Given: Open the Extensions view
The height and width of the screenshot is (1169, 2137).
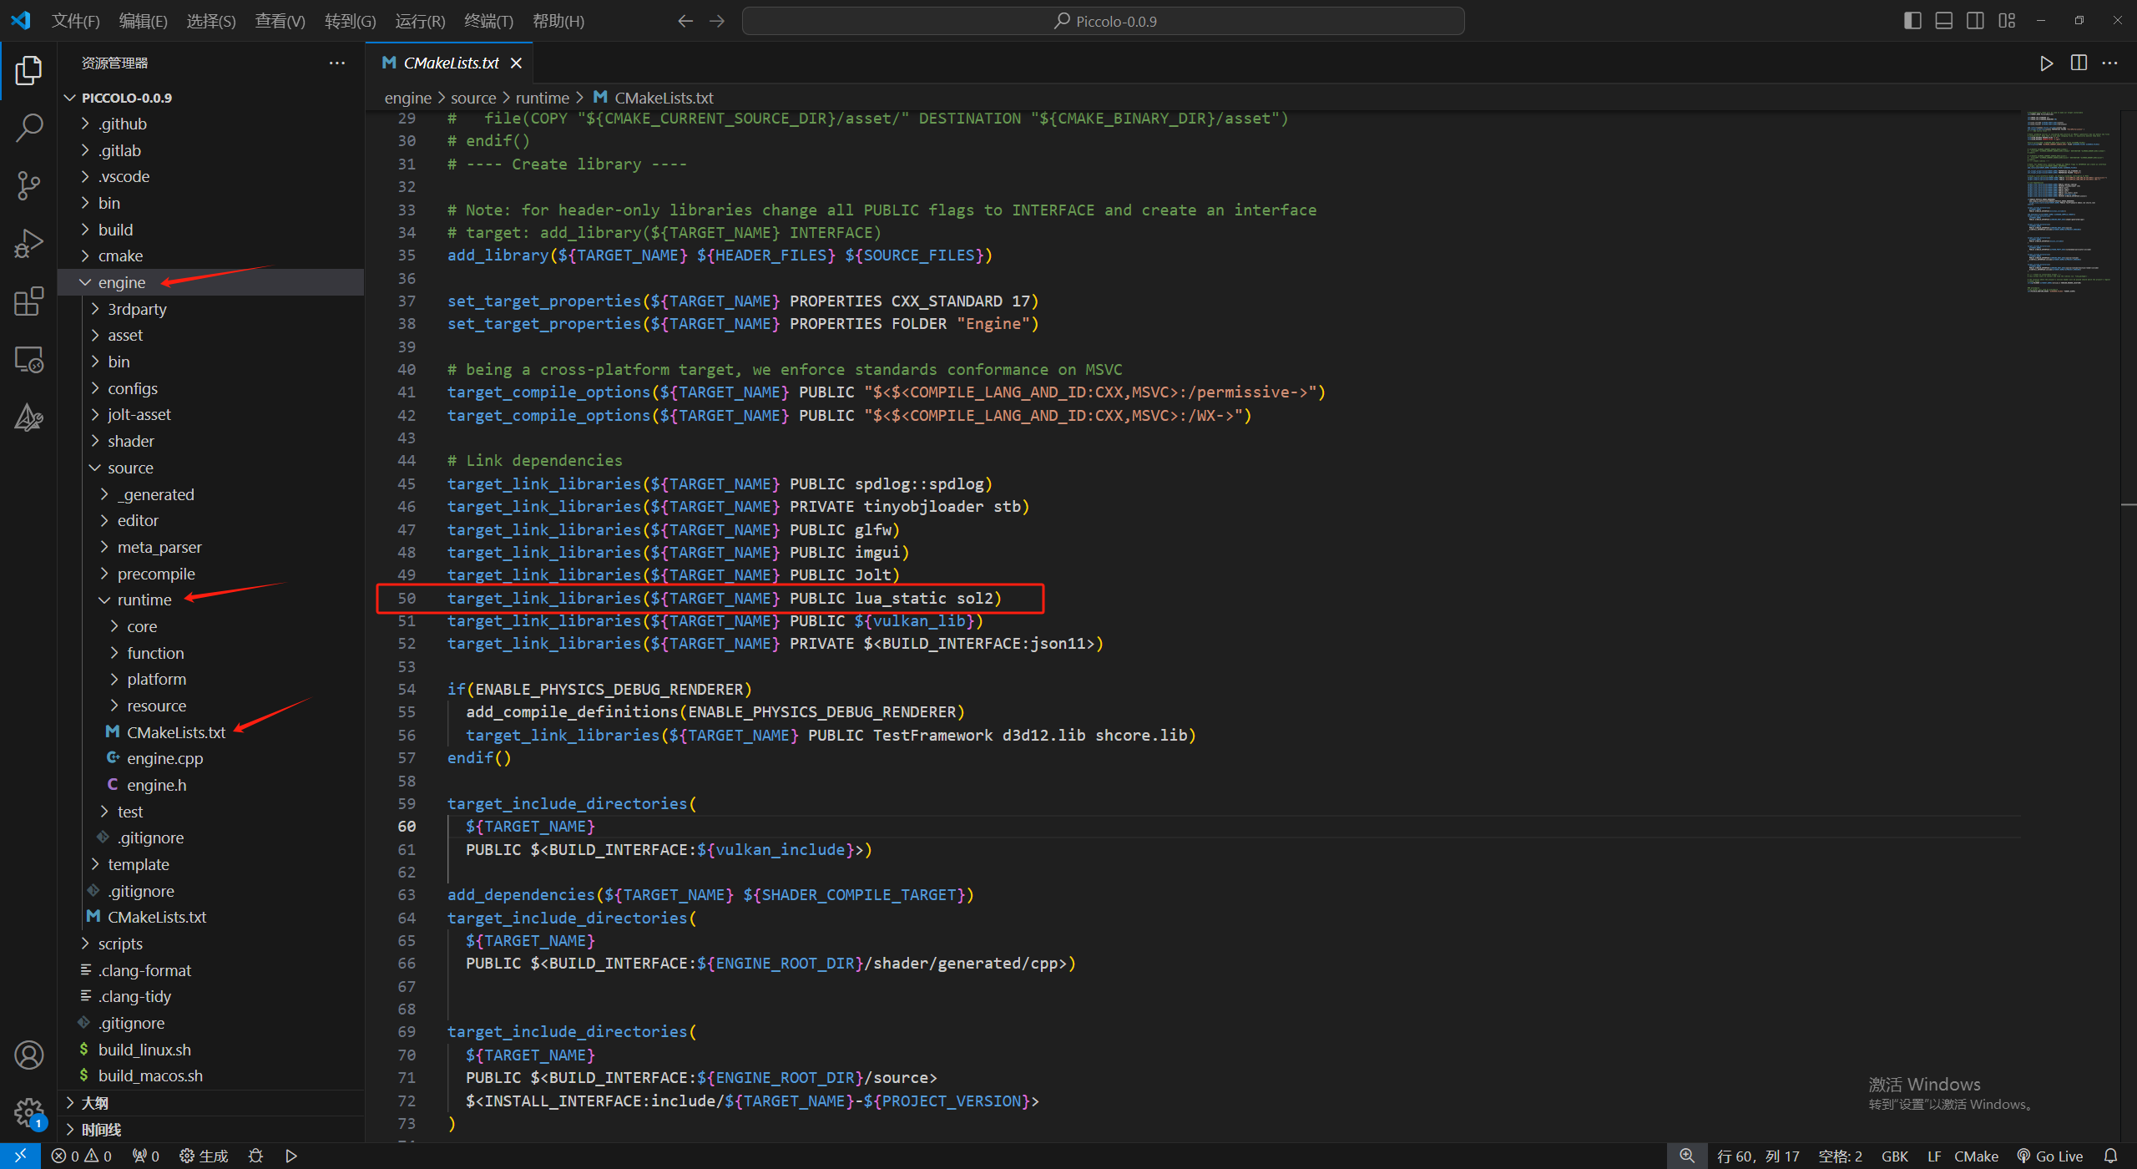Looking at the screenshot, I should [x=28, y=301].
